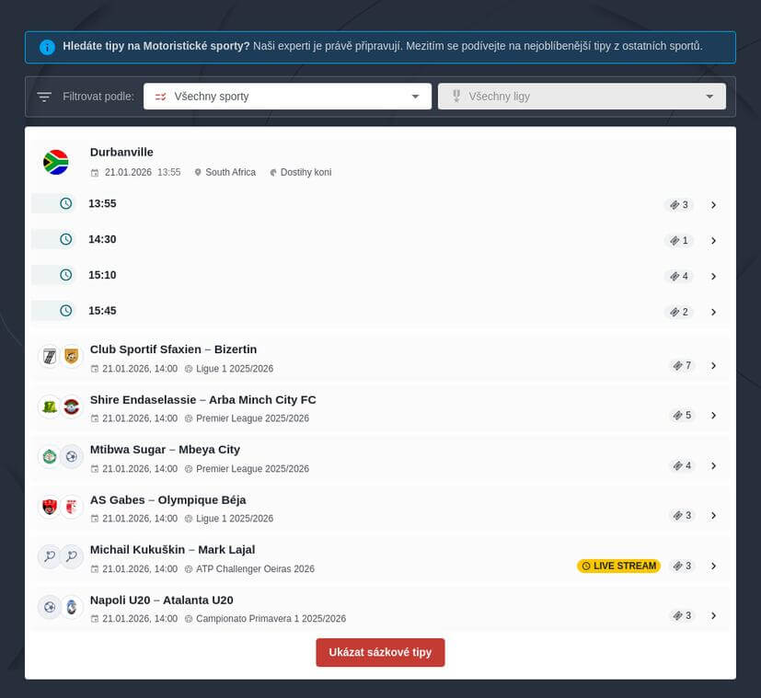Viewport: 761px width, 698px height.
Task: Click the filter icon beside Filtrovat podle
Action: (44, 96)
